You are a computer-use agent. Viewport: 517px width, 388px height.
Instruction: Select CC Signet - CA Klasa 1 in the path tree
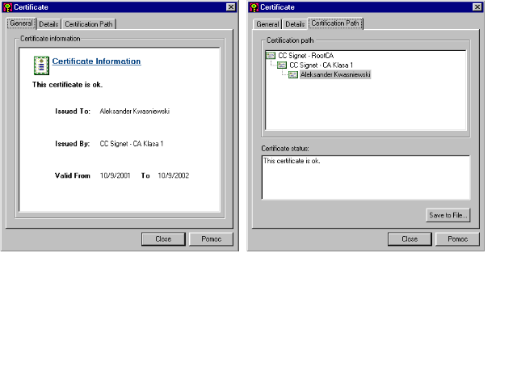[322, 65]
